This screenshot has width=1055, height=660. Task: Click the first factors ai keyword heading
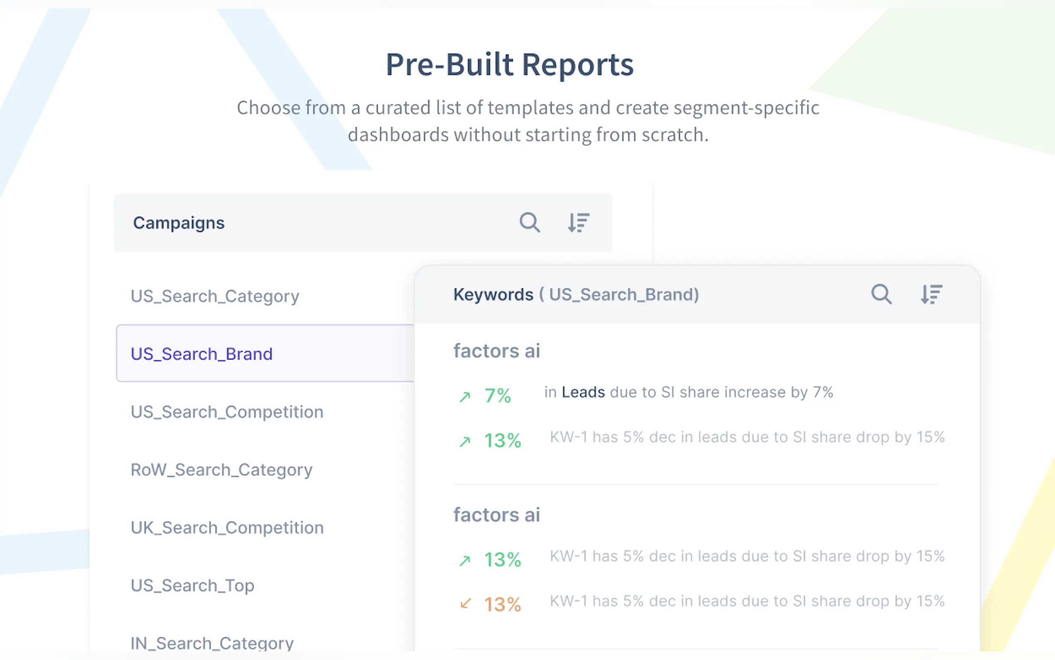[497, 351]
